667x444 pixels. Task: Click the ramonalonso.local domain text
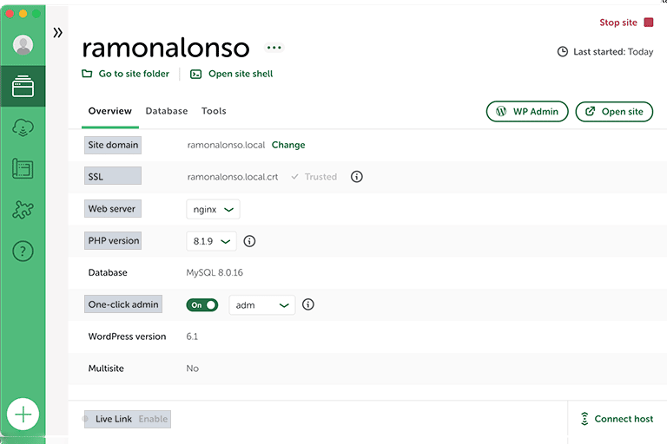(x=226, y=145)
